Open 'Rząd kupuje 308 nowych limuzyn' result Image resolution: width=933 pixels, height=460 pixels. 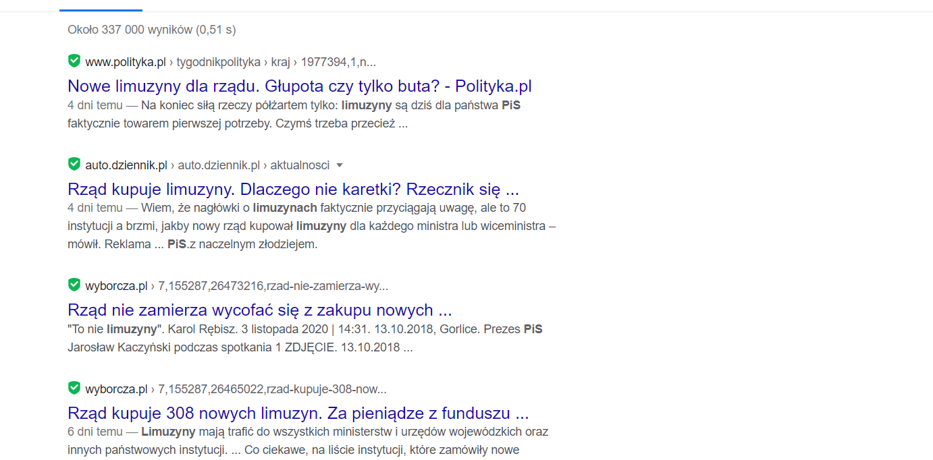click(x=298, y=413)
